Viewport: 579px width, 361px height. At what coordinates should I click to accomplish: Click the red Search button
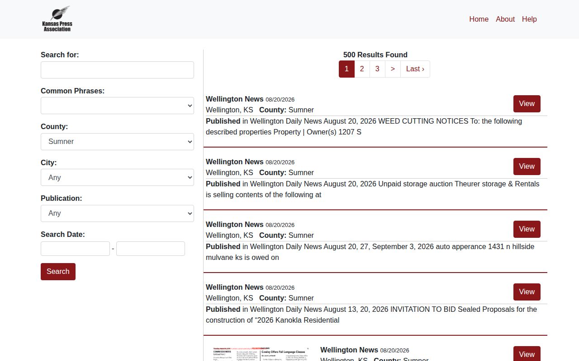tap(58, 272)
